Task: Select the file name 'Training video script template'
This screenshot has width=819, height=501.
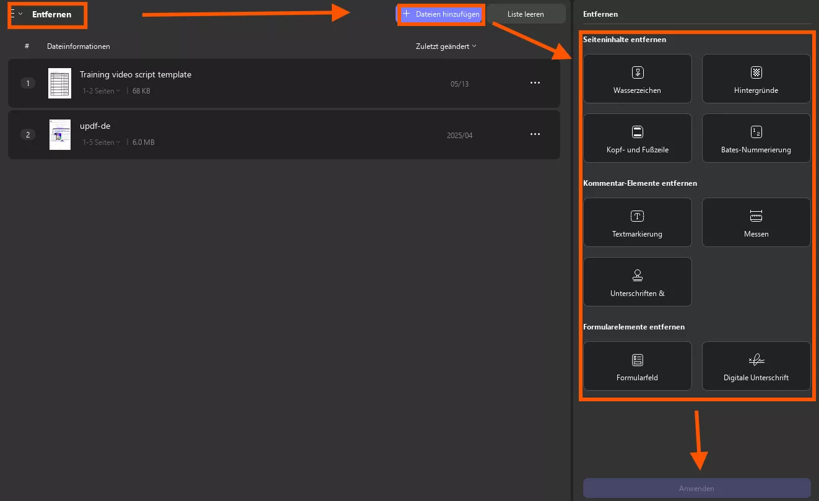Action: point(136,75)
